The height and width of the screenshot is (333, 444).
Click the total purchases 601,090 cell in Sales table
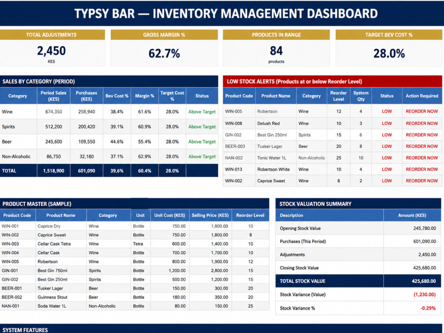[x=87, y=171]
